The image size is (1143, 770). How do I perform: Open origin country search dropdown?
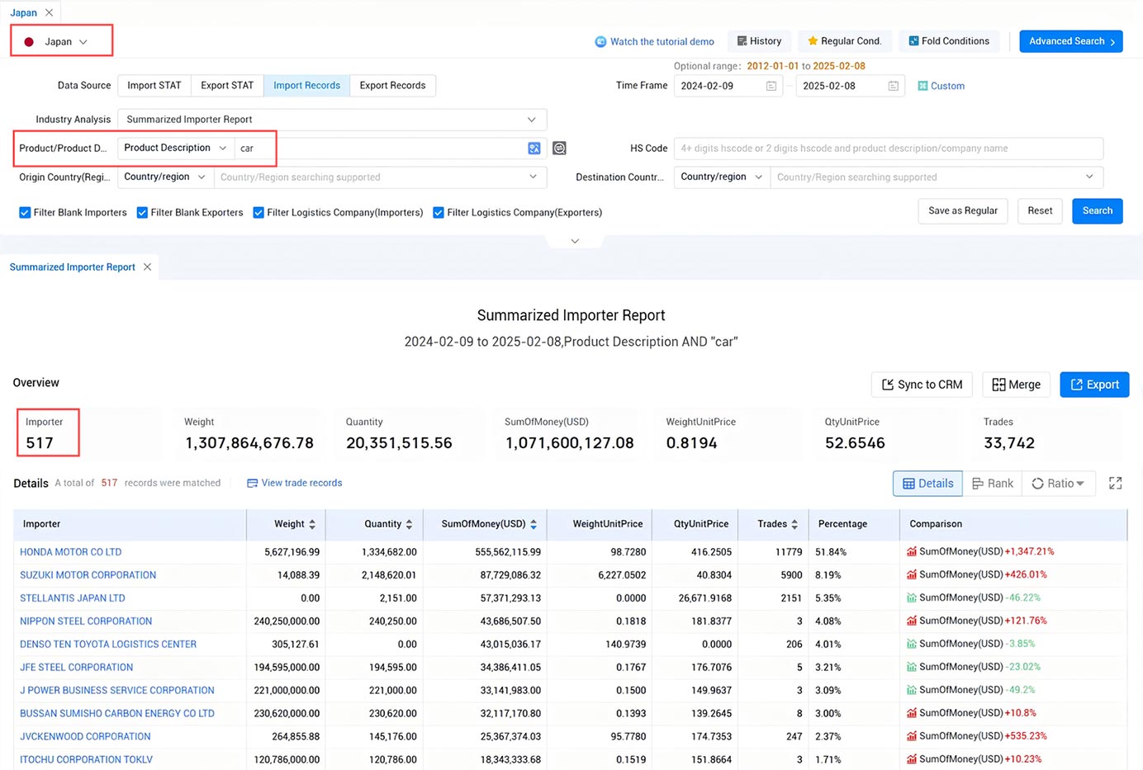point(380,177)
